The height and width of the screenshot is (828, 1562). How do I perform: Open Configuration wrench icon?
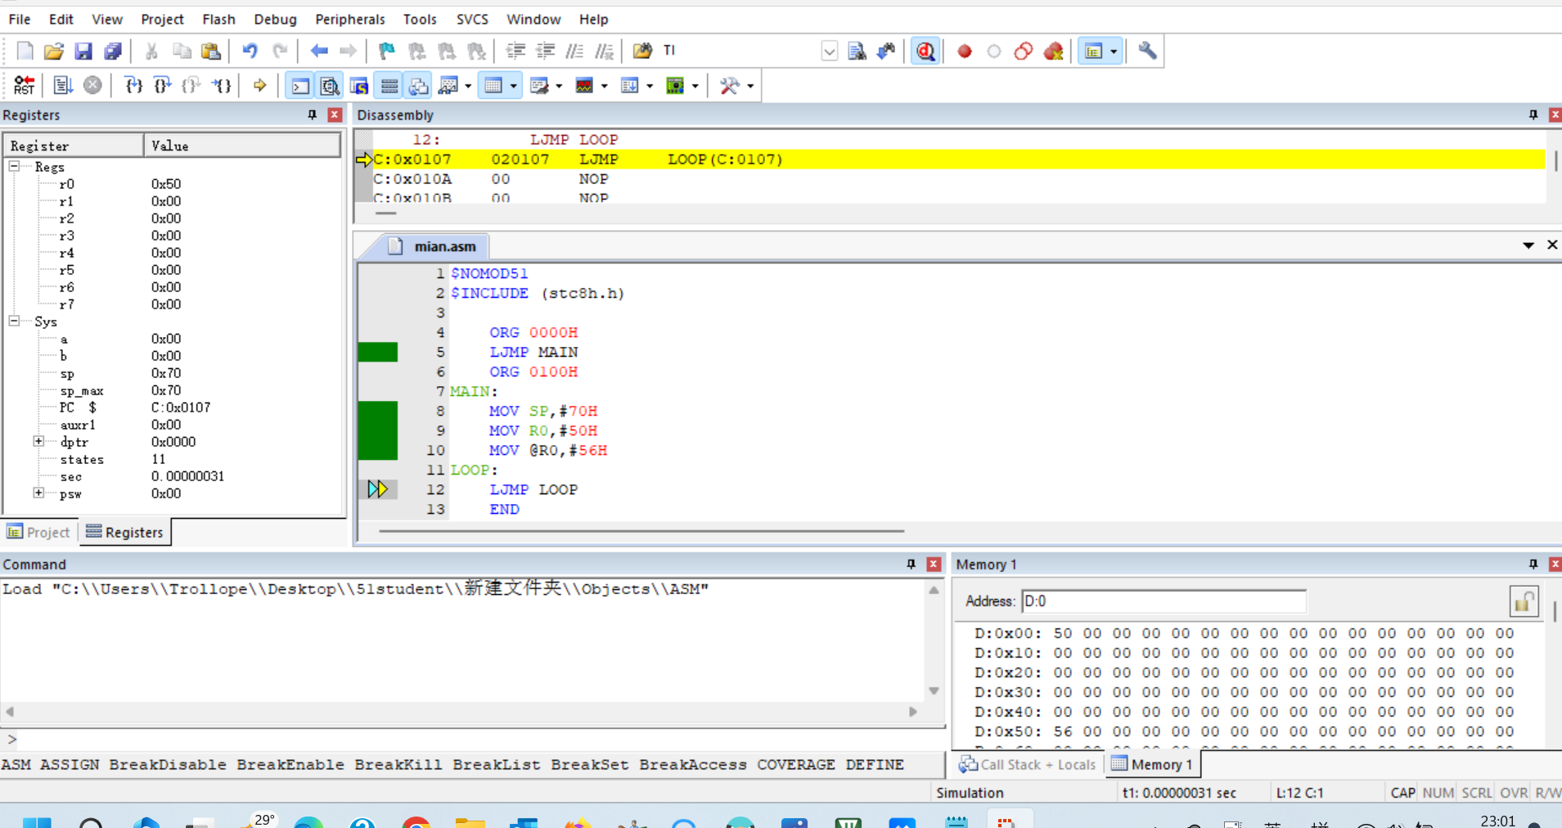(x=1147, y=51)
